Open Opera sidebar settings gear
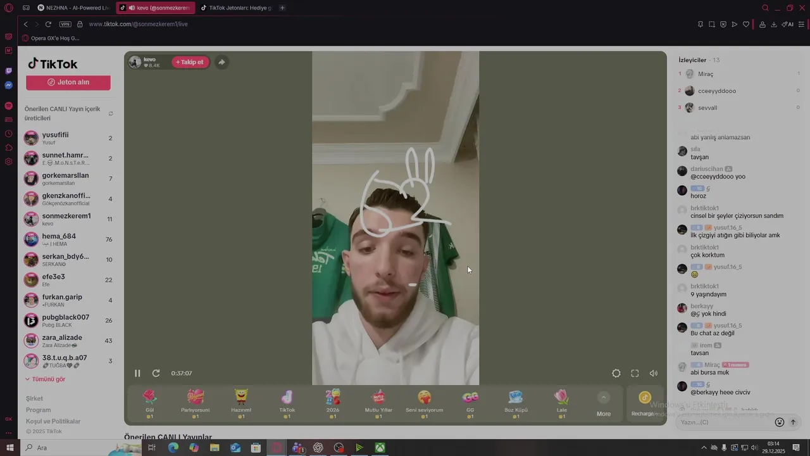 8,161
